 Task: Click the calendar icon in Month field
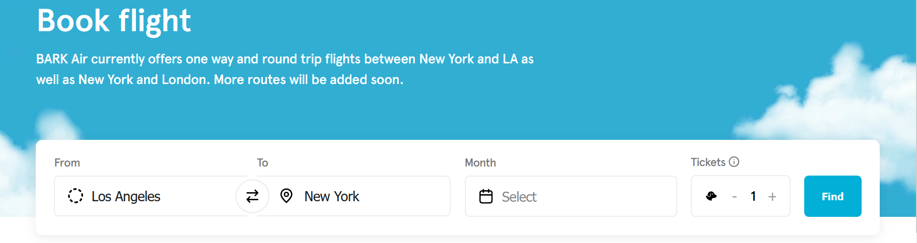486,196
